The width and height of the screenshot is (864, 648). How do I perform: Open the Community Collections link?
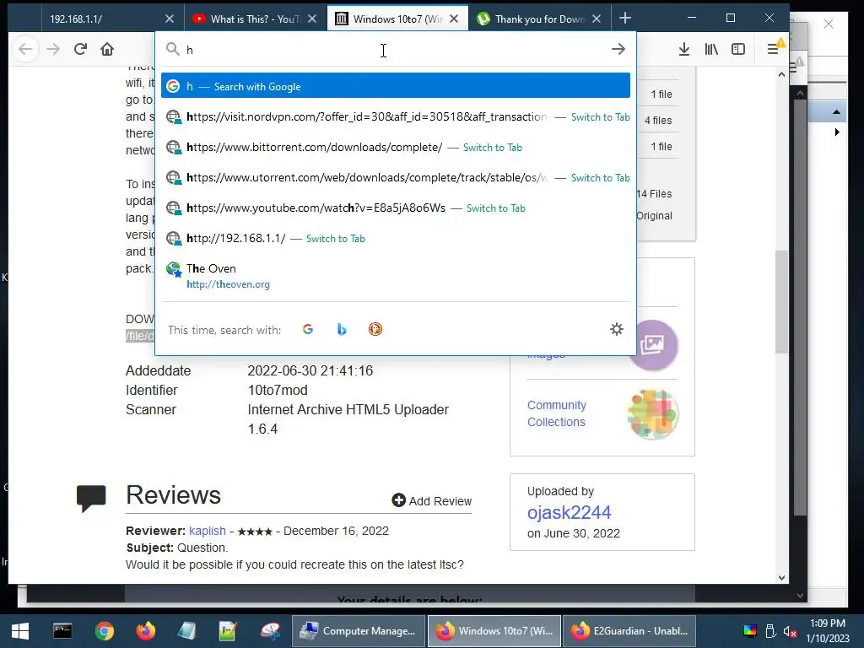[557, 413]
